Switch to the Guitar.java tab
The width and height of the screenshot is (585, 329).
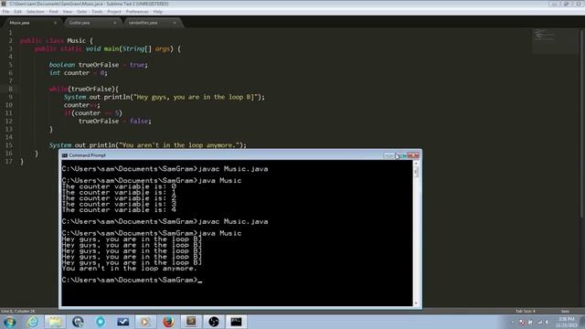pyautogui.click(x=91, y=23)
